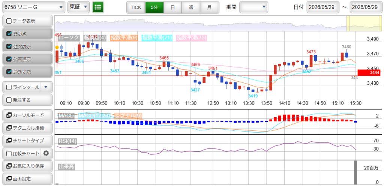Open the ラインツール dropdown arrow
Viewport: 384px width, 187px height.
point(46,87)
